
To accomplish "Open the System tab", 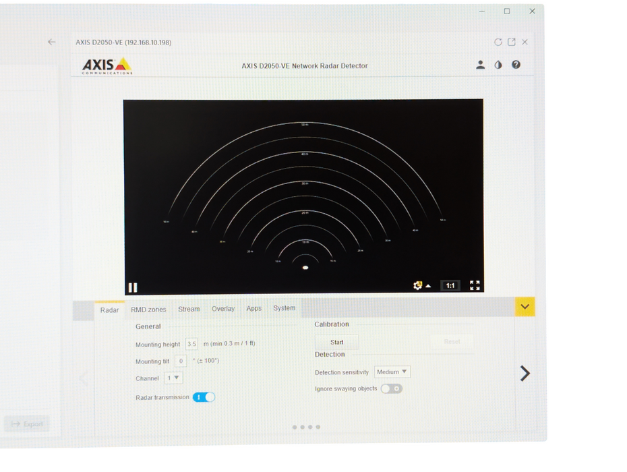I will (x=285, y=308).
